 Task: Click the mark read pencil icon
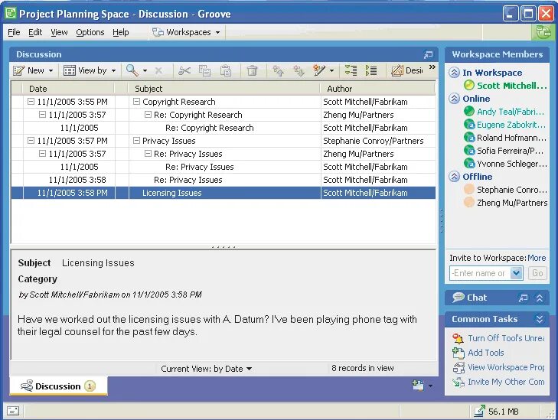click(319, 70)
